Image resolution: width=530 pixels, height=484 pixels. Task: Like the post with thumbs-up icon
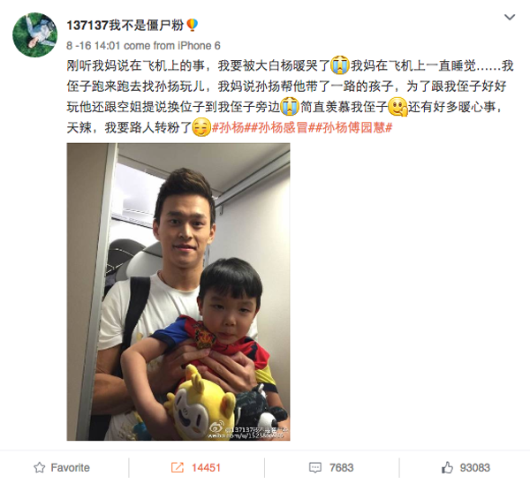447,467
